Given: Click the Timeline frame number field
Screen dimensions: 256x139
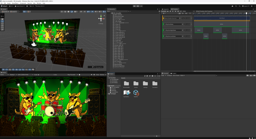Looking at the screenshot, I should (187, 11).
